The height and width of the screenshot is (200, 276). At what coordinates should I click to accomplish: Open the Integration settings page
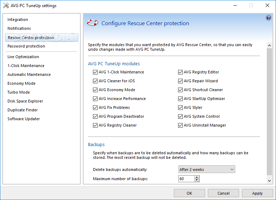click(x=18, y=20)
